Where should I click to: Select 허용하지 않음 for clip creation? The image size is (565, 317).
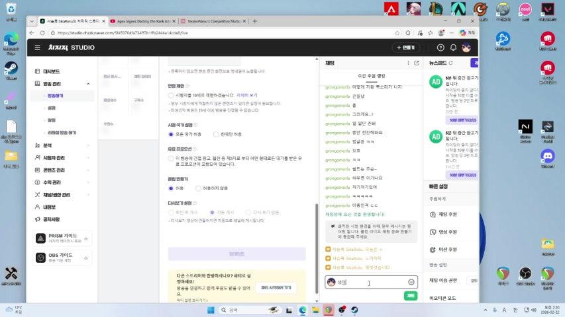197,188
